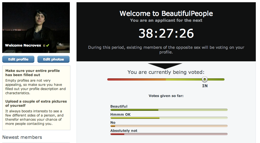Click the red end of voting slider
This screenshot has height=143, width=260.
tap(110, 79)
